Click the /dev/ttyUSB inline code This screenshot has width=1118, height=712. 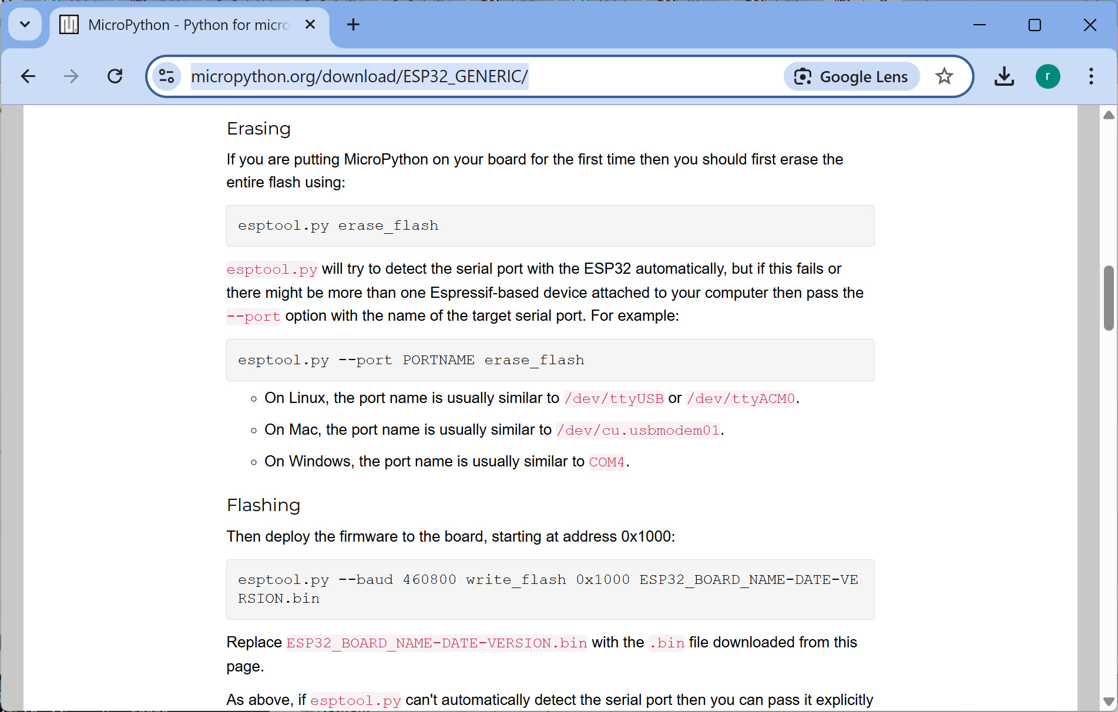tap(613, 399)
